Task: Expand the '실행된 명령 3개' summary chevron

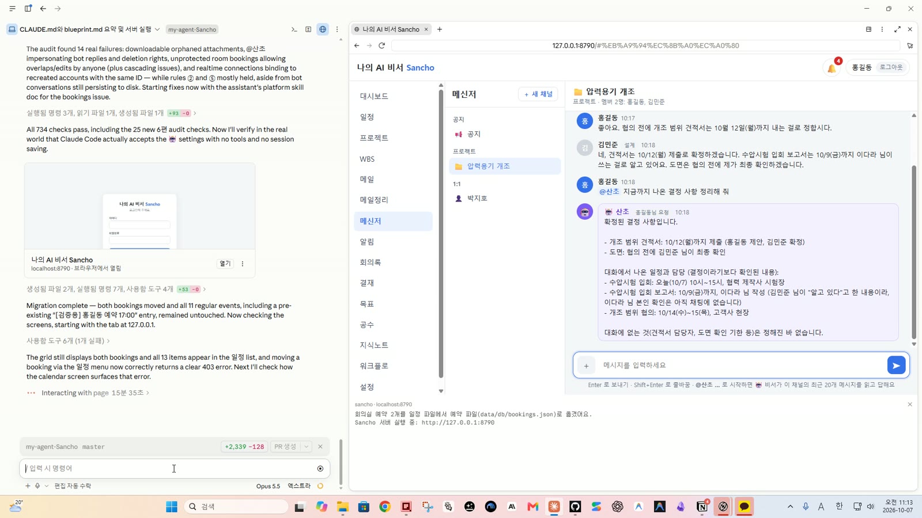Action: tap(195, 113)
